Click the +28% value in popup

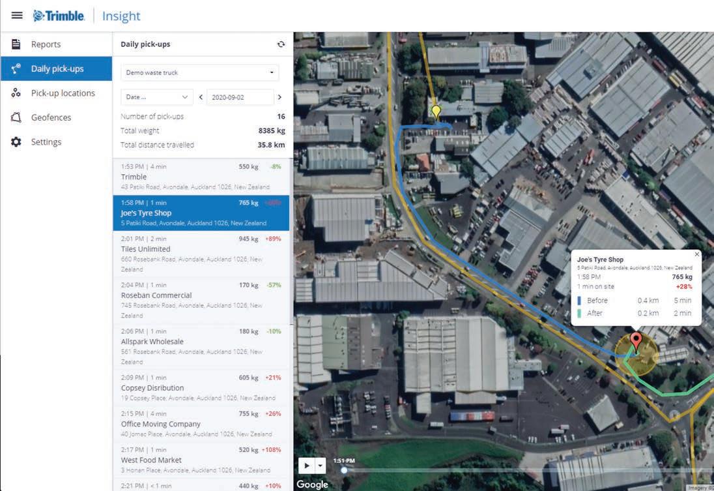click(x=684, y=287)
